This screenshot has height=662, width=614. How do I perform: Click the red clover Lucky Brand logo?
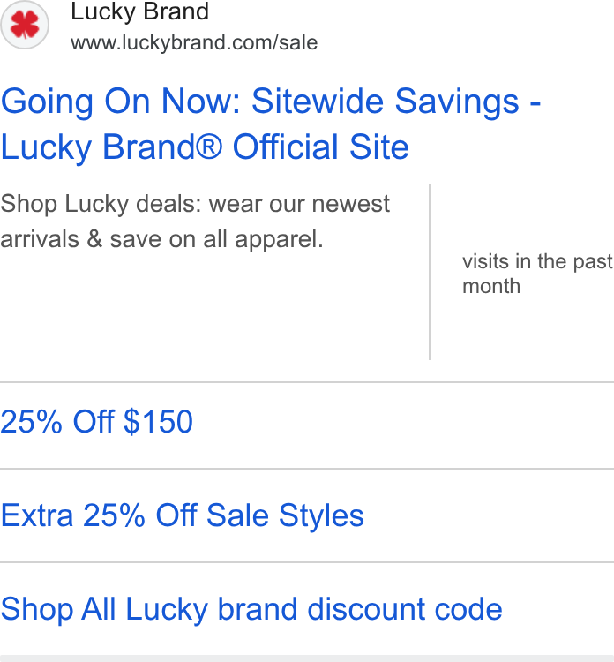[x=25, y=25]
